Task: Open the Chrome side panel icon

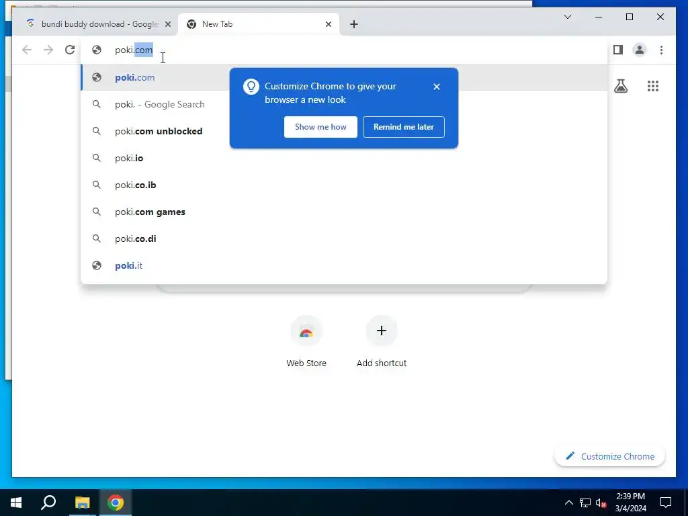Action: pyautogui.click(x=618, y=50)
